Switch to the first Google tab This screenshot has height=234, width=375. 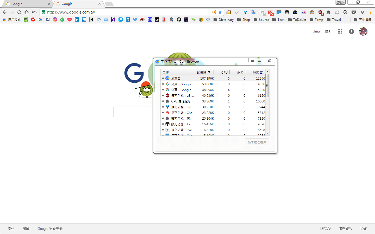[26, 4]
